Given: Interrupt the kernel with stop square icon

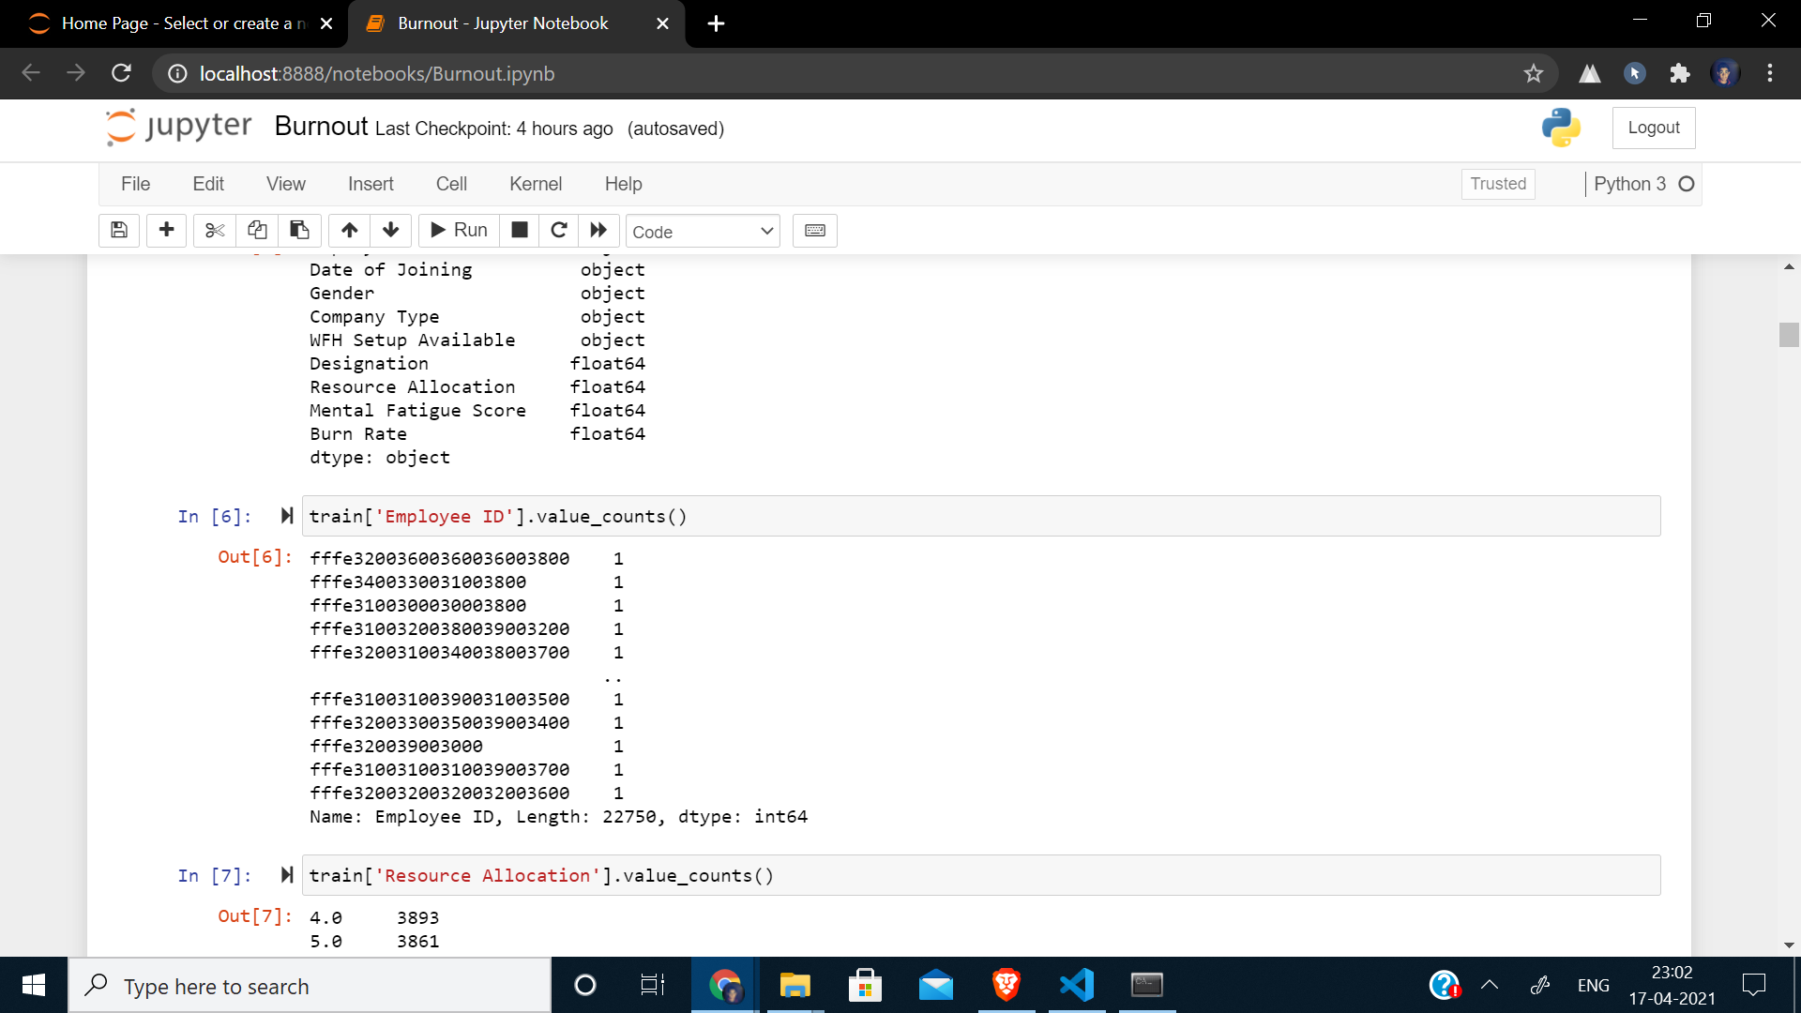Looking at the screenshot, I should (x=520, y=231).
